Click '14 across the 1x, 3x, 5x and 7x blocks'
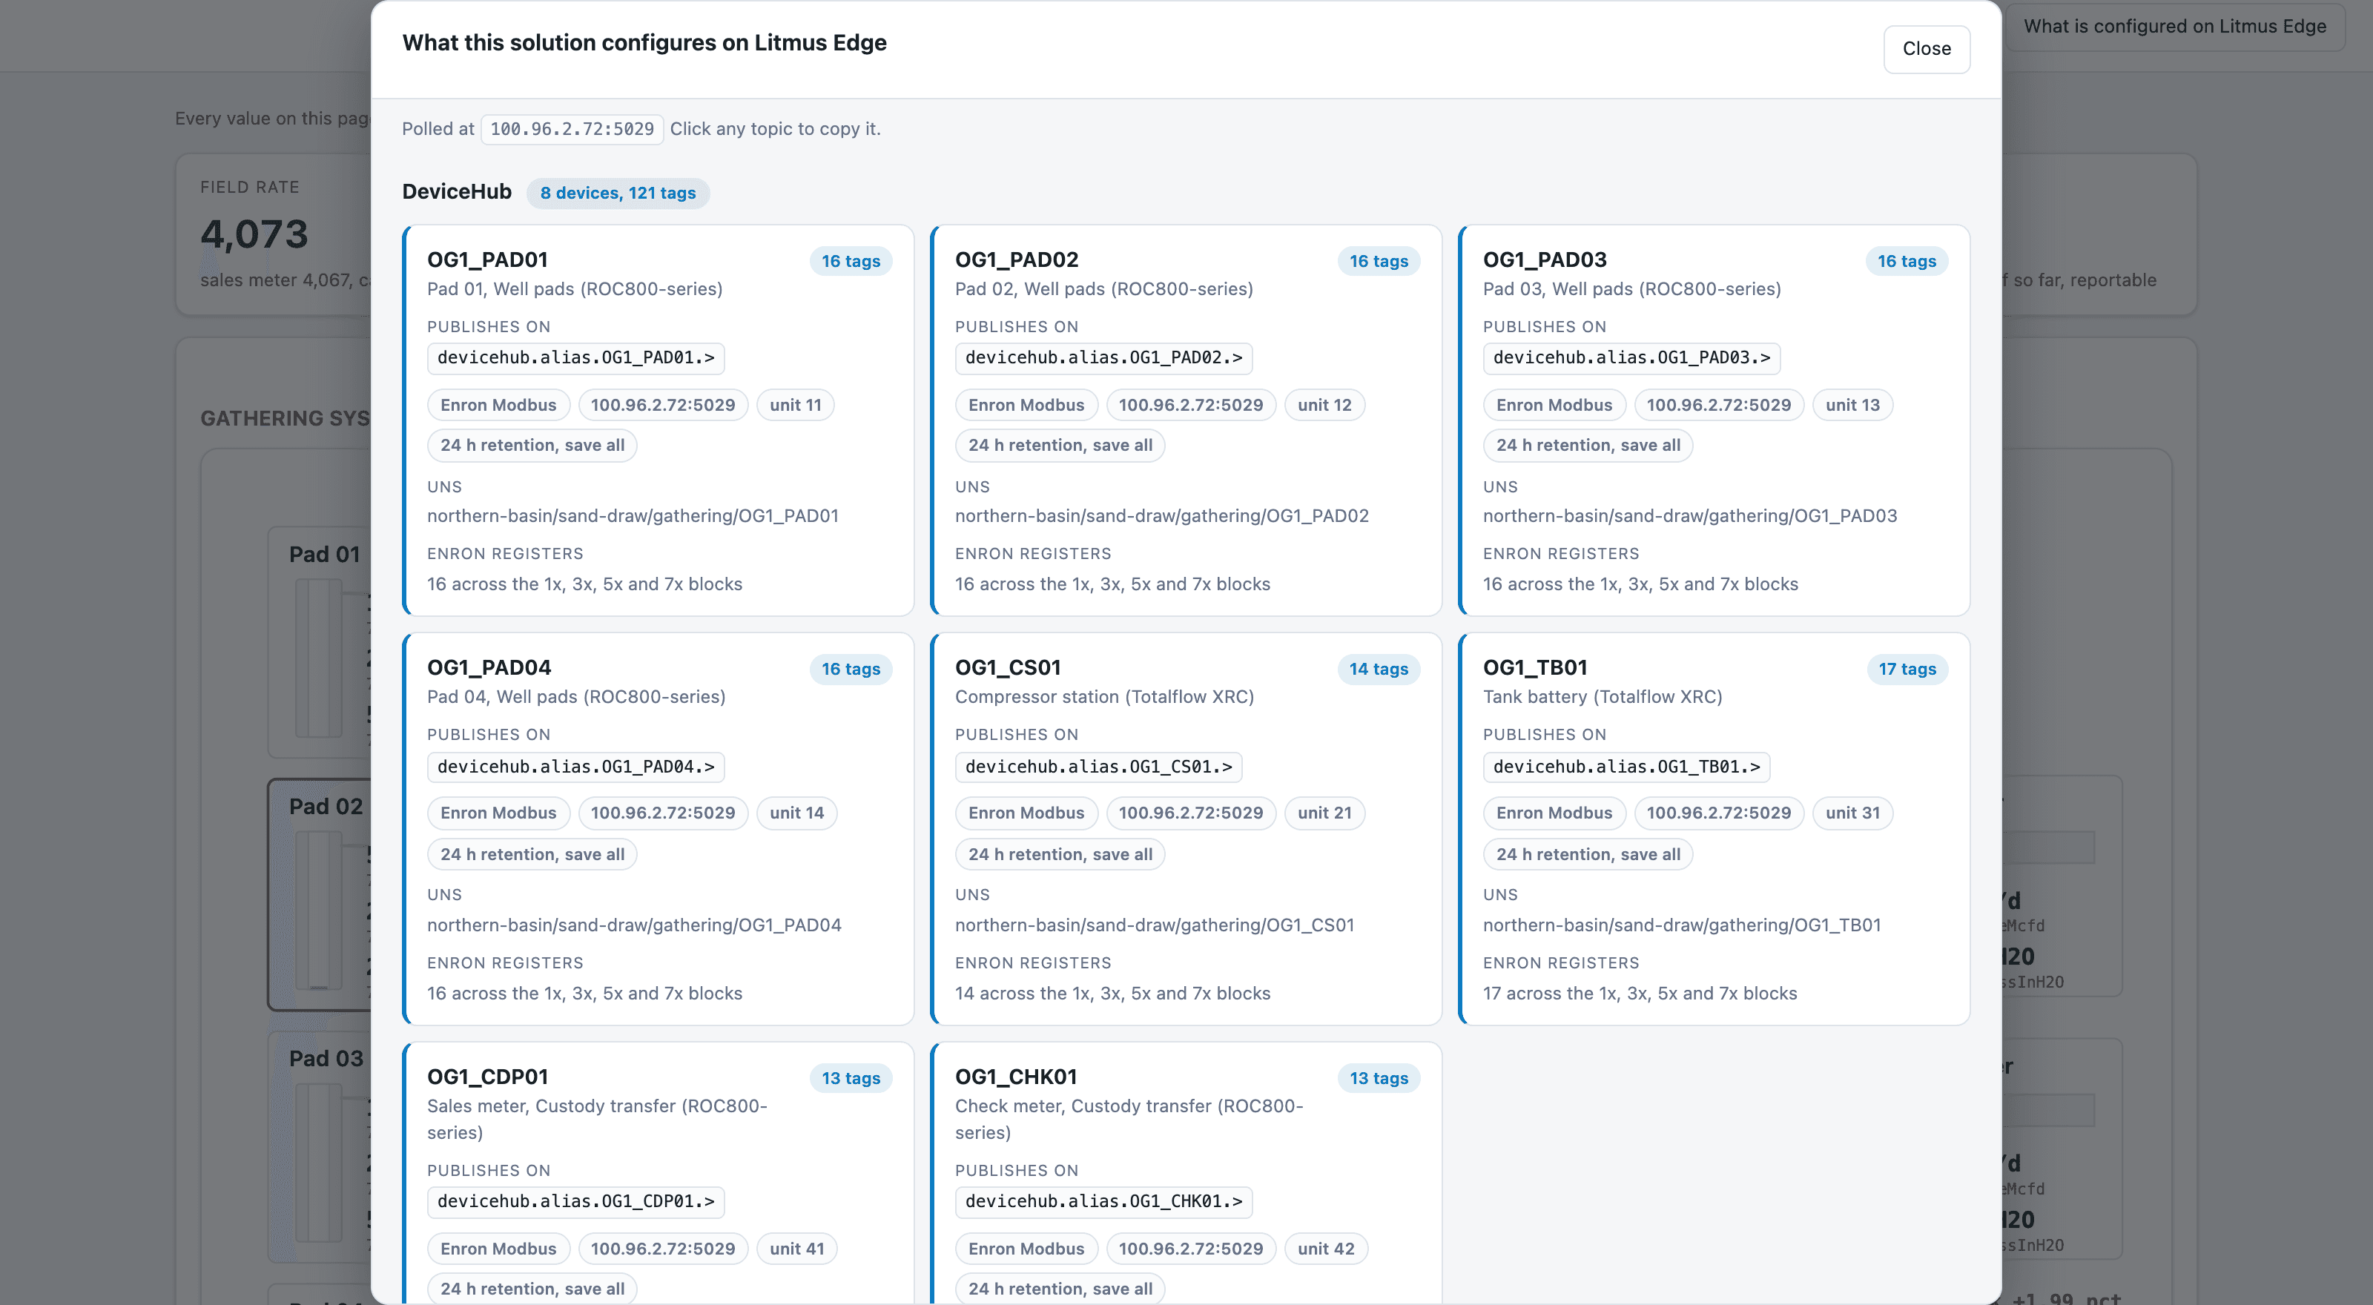The height and width of the screenshot is (1305, 2373). coord(1112,993)
